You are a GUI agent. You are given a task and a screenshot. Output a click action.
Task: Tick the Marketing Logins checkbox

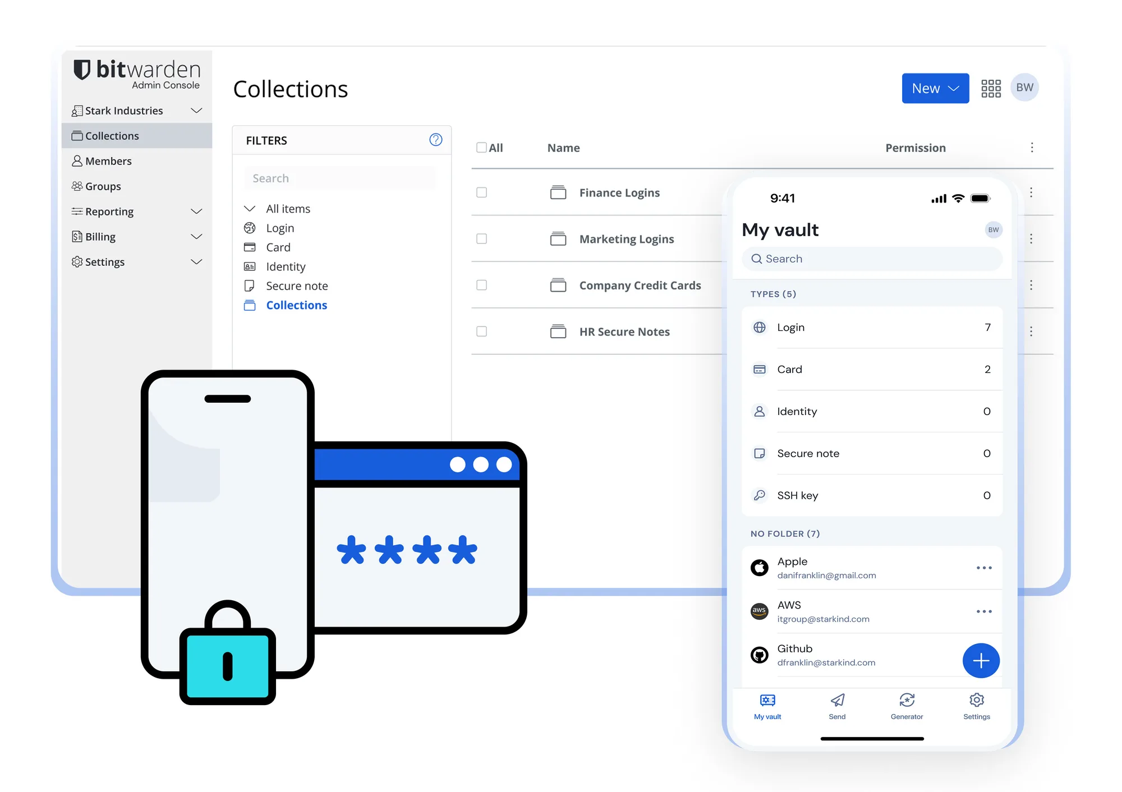point(481,239)
